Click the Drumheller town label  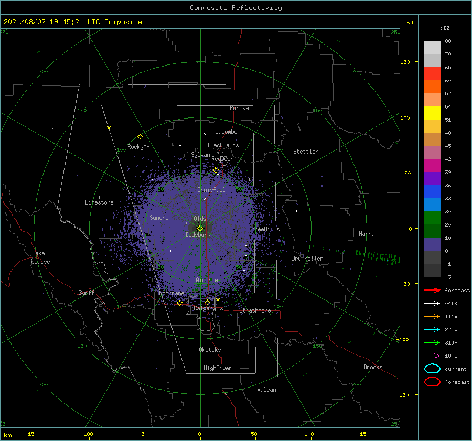click(x=307, y=259)
